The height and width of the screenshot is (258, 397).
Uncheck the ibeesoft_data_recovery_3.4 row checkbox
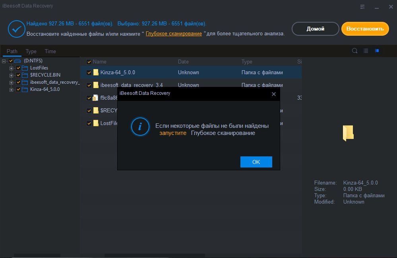[x=89, y=85]
